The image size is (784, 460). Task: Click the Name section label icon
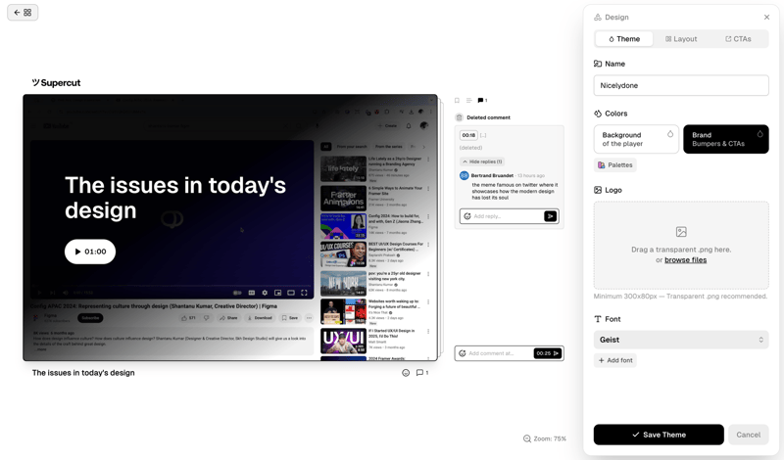[x=598, y=64]
